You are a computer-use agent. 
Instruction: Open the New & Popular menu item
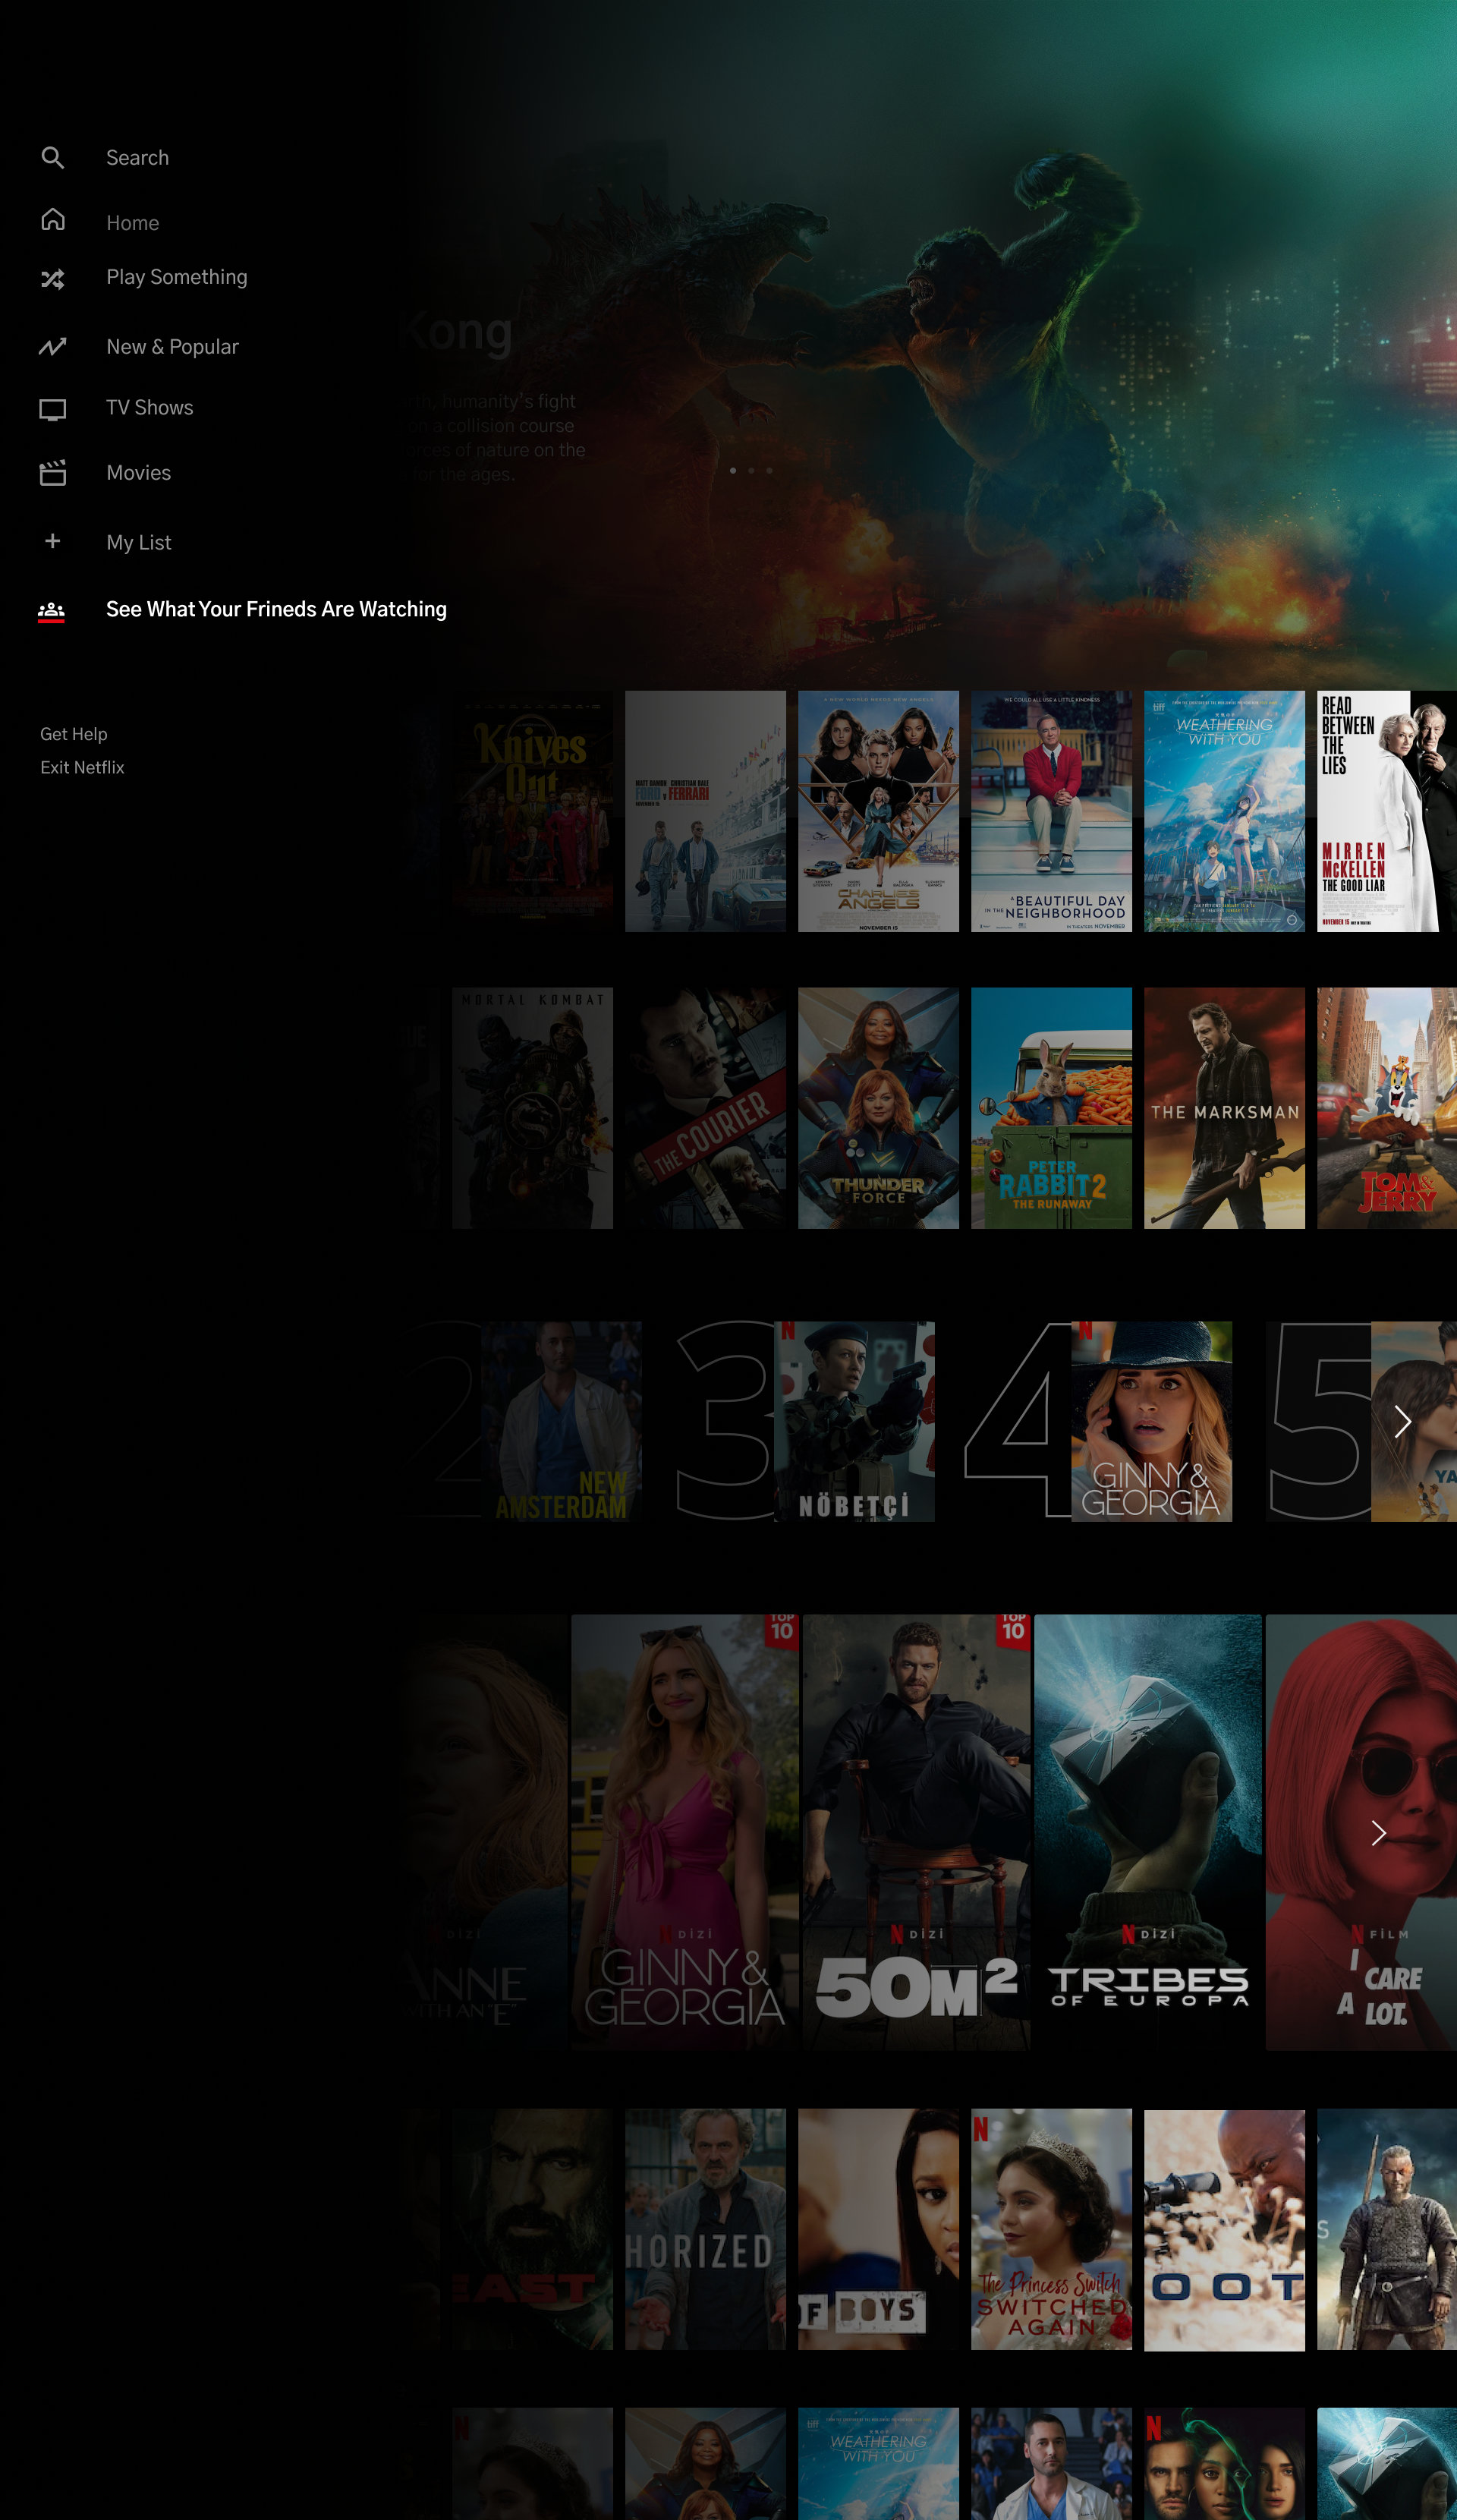coord(172,347)
